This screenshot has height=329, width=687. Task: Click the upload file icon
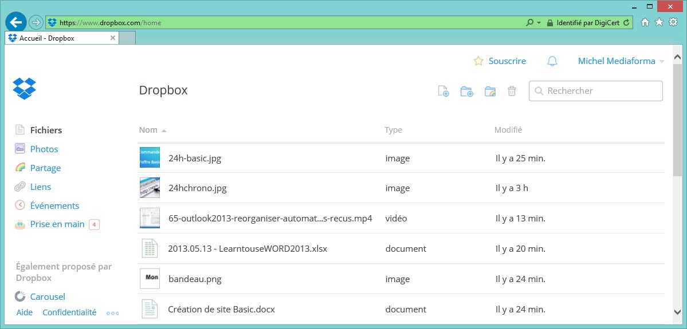click(x=443, y=91)
